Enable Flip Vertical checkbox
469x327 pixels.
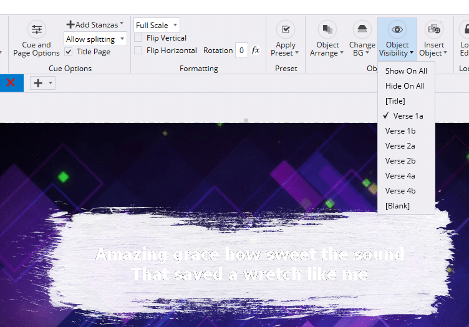138,38
